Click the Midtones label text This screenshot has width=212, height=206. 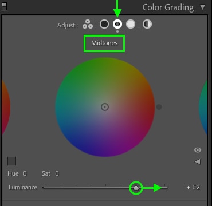104,43
